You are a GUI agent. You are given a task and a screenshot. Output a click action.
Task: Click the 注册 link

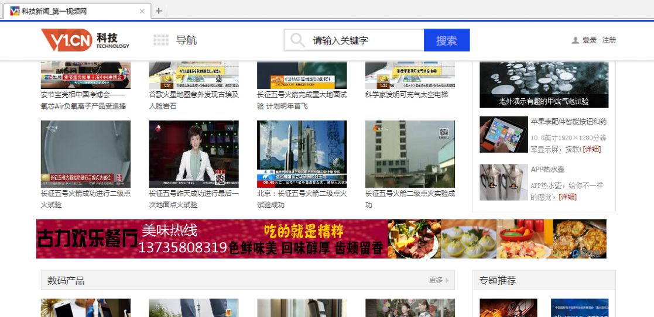tap(609, 40)
